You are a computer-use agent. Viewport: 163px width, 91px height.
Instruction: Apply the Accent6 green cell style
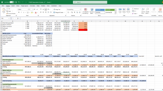[x=110, y=10]
